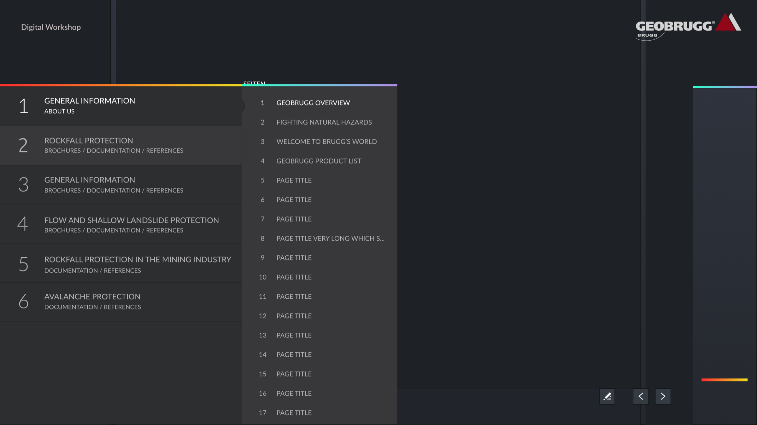This screenshot has width=757, height=425.
Task: Open page 8 with the very long title
Action: 320,238
